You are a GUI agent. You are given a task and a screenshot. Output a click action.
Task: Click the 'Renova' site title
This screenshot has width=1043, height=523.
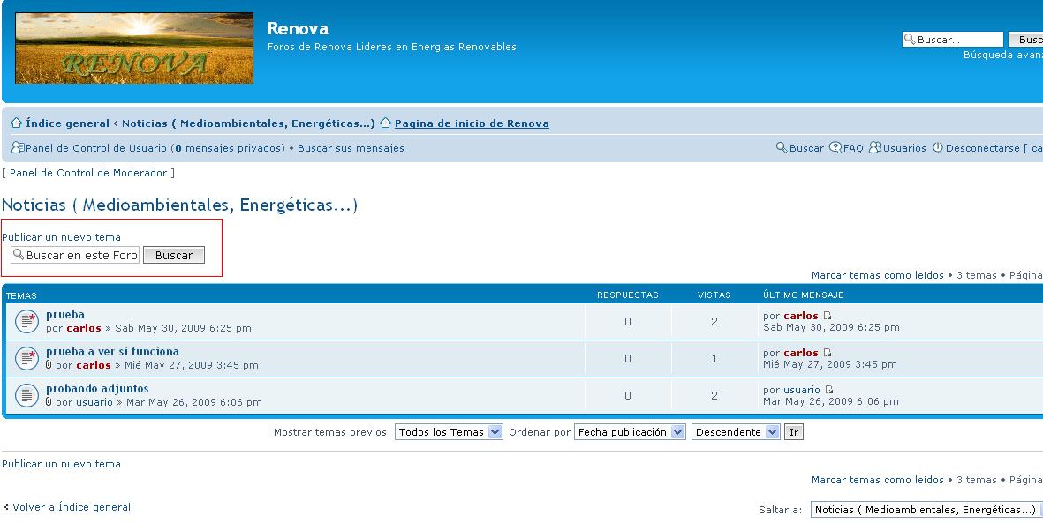click(298, 28)
